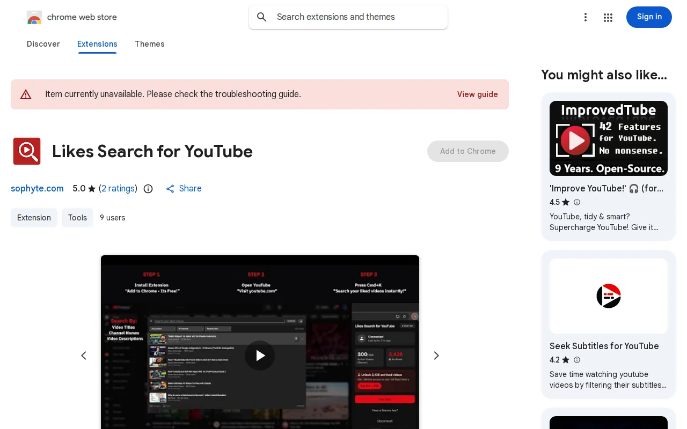This screenshot has height=429, width=687.
Task: Open the three-dot more options menu
Action: point(586,17)
